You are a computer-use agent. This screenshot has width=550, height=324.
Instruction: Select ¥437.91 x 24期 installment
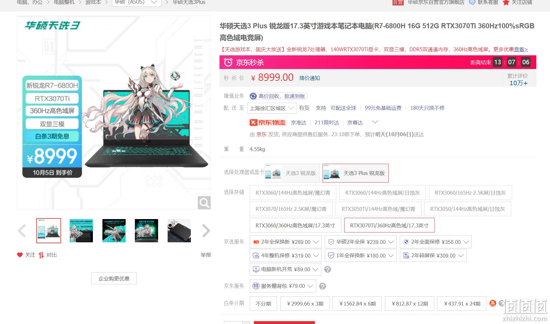462,304
